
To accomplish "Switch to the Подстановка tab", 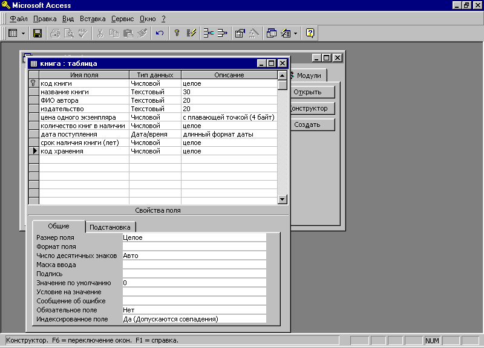I will click(x=110, y=227).
